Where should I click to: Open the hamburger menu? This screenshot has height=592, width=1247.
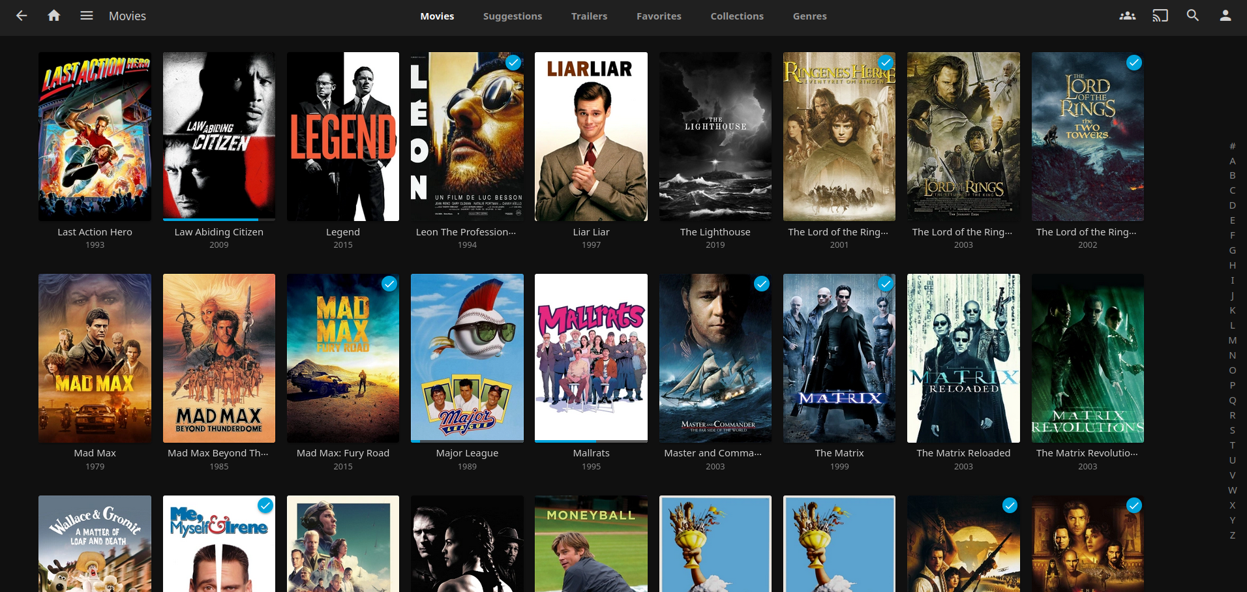coord(87,16)
